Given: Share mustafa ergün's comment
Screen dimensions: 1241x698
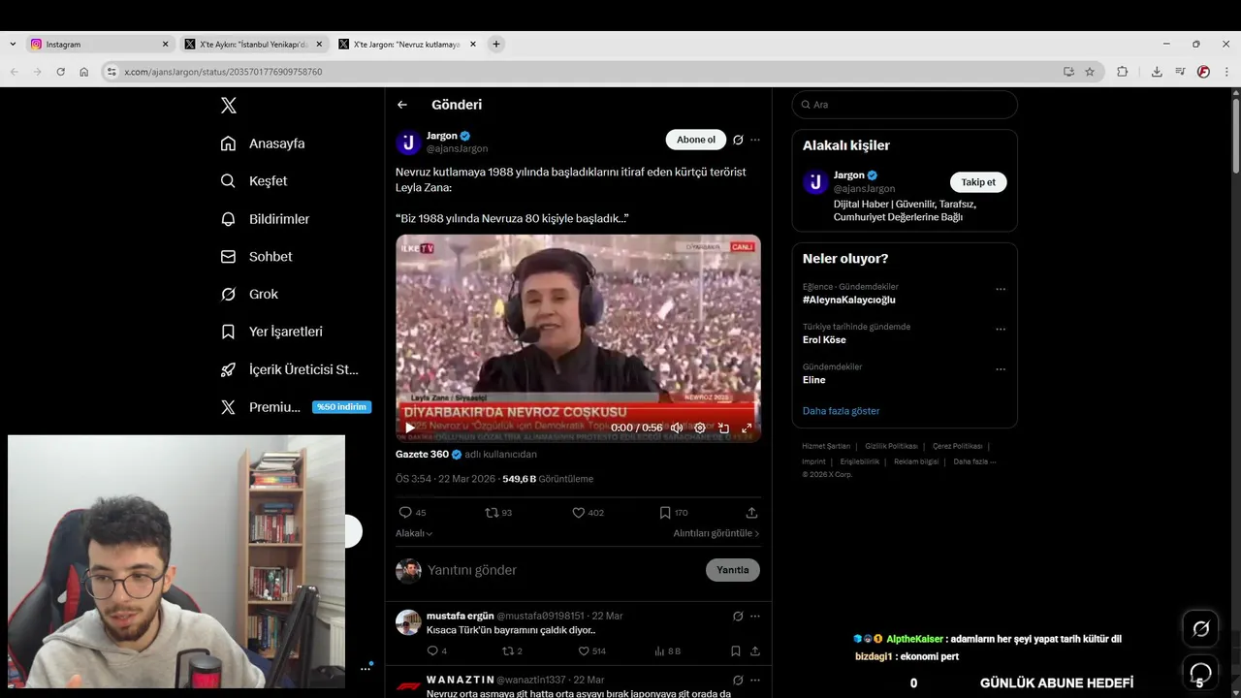Looking at the screenshot, I should coord(755,651).
